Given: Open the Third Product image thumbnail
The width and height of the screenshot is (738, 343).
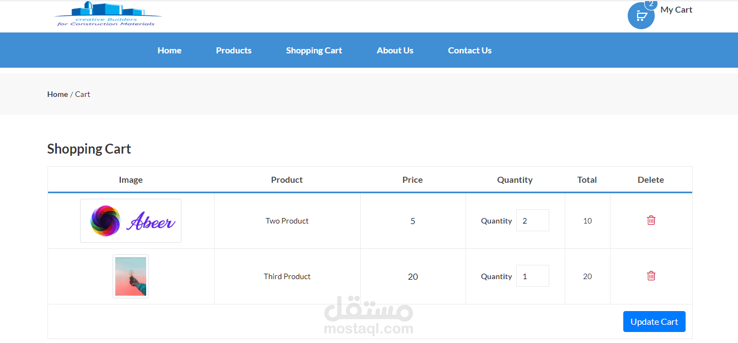Looking at the screenshot, I should 131,276.
